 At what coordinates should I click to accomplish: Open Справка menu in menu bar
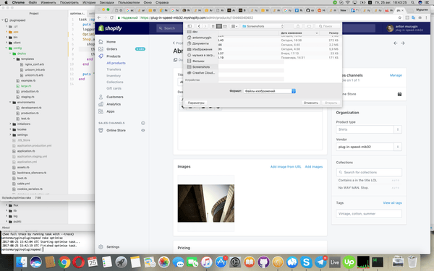(162, 2)
